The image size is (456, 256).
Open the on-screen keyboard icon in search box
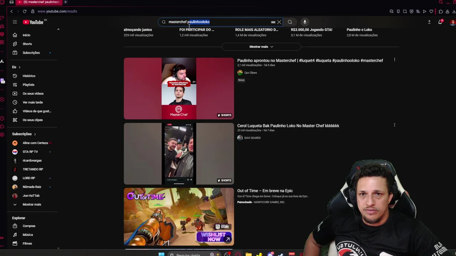(273, 22)
